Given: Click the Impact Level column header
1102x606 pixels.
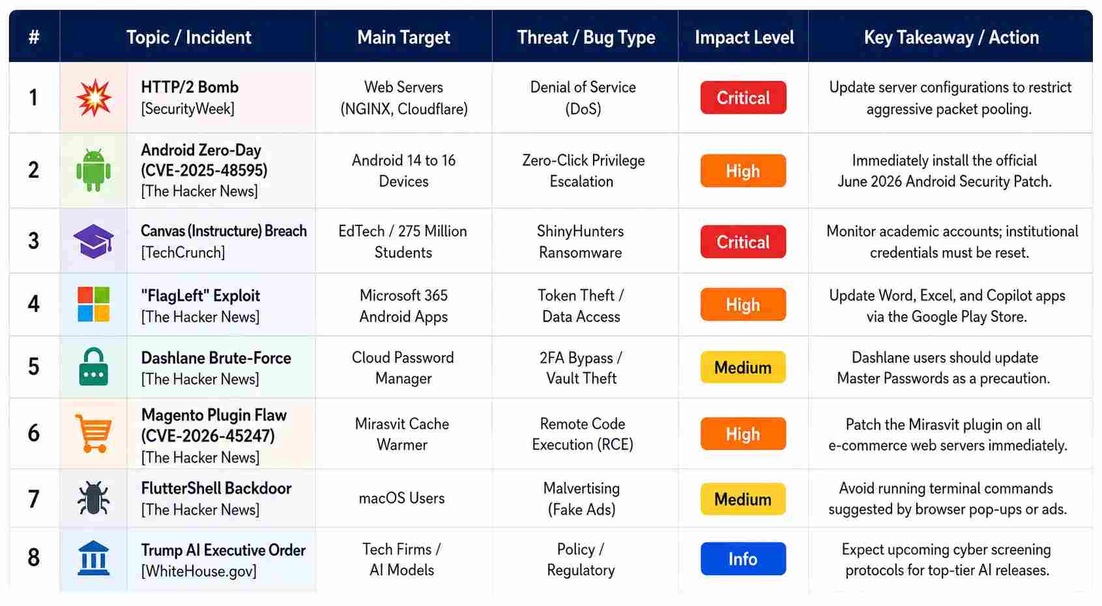Looking at the screenshot, I should tap(744, 37).
